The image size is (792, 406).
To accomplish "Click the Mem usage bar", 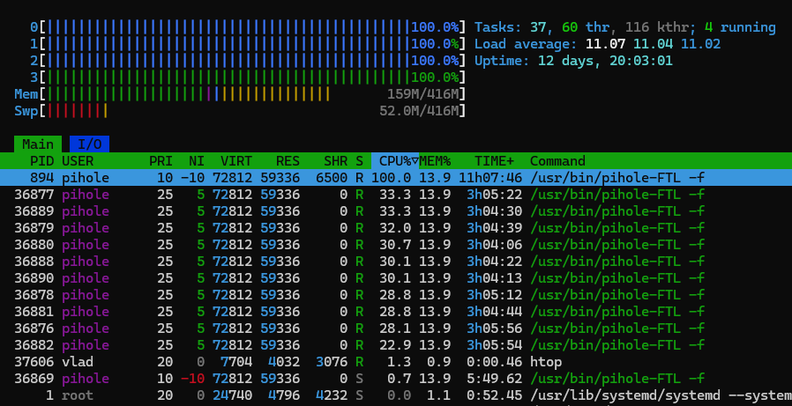I will click(x=240, y=94).
